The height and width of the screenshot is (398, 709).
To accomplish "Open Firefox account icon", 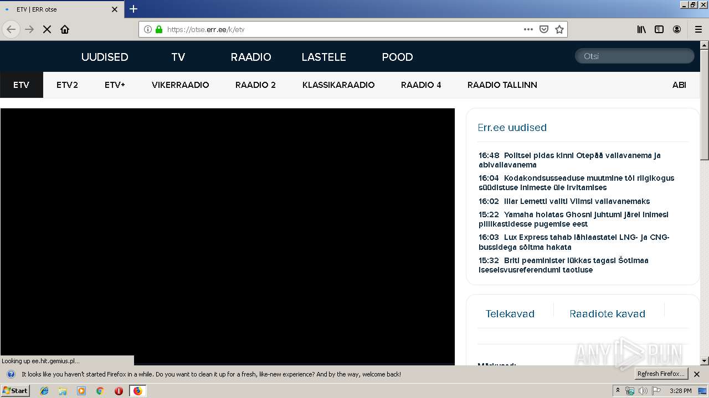I will pos(677,29).
